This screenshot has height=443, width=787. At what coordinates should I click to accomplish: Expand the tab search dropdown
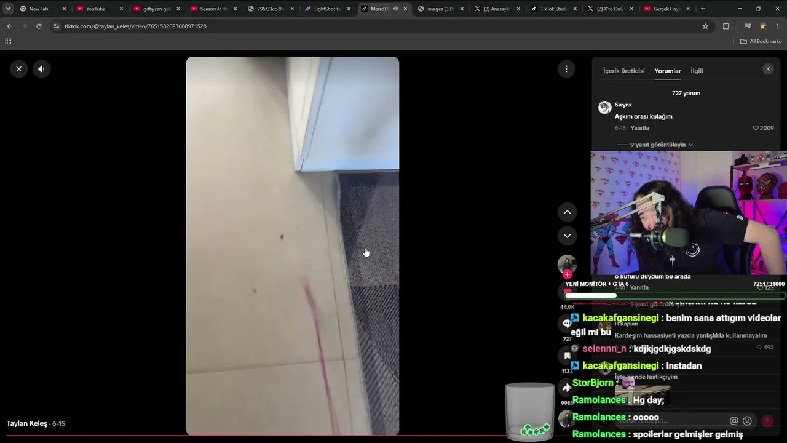[8, 9]
